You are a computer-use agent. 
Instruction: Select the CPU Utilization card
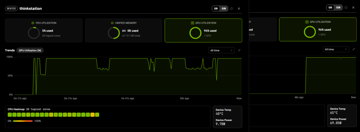pyautogui.click(x=44, y=31)
